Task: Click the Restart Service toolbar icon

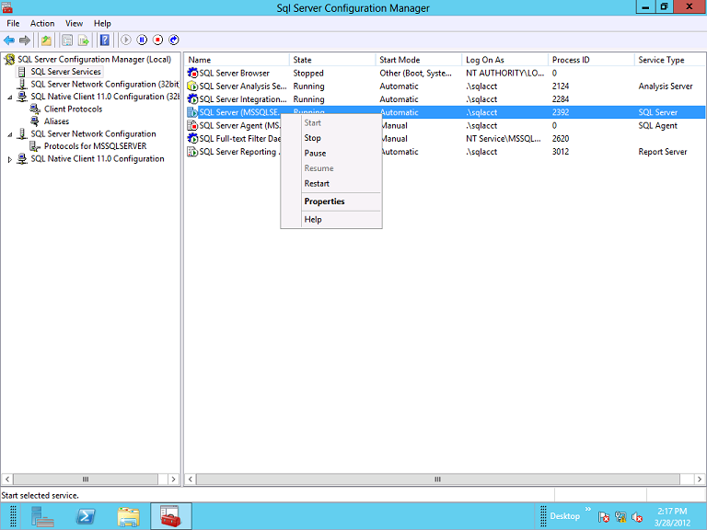Action: [174, 40]
